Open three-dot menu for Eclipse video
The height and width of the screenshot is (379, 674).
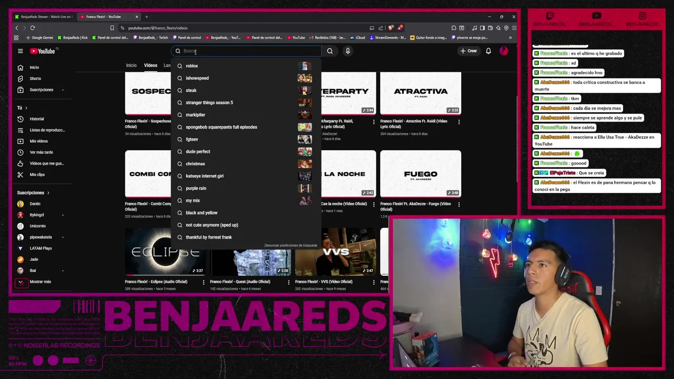pos(204,283)
